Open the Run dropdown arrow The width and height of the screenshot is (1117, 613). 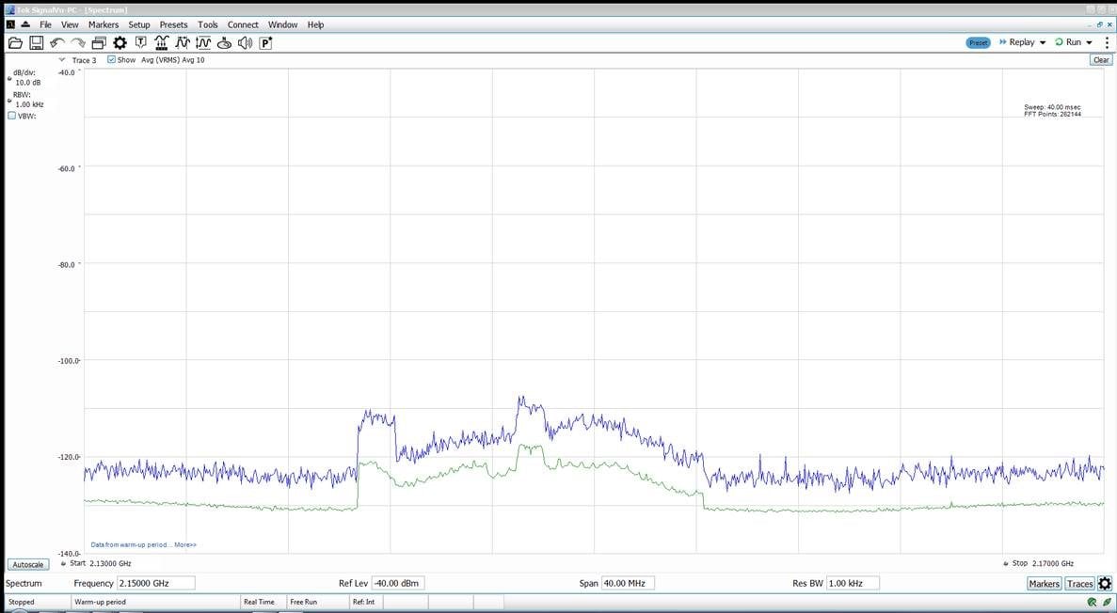(1090, 41)
